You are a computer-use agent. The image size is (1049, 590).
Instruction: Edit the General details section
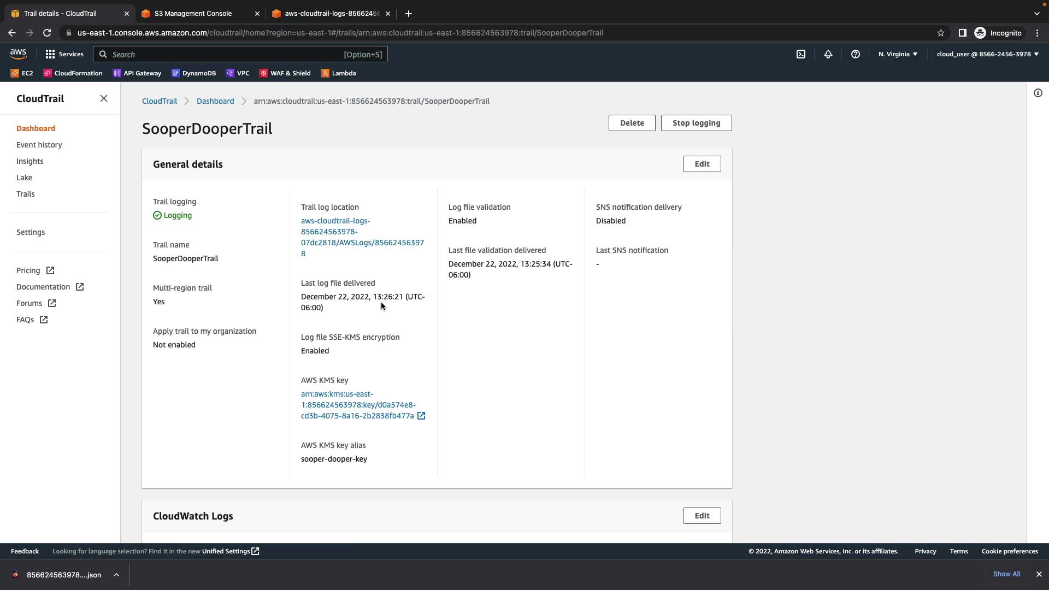click(x=702, y=164)
